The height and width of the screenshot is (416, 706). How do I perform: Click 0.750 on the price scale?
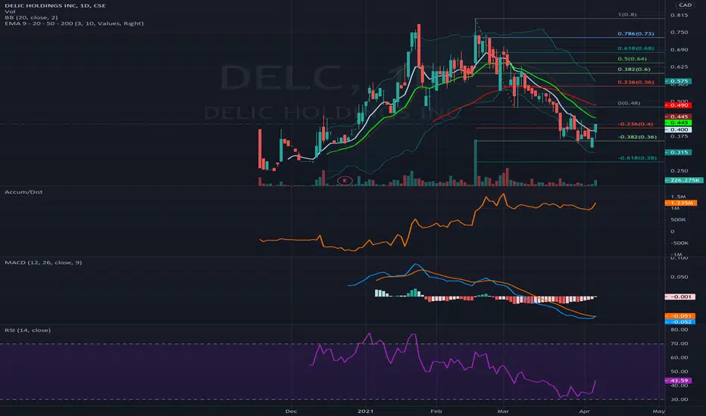pos(679,33)
